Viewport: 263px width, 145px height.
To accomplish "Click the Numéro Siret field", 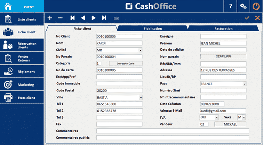I will point(223,90).
